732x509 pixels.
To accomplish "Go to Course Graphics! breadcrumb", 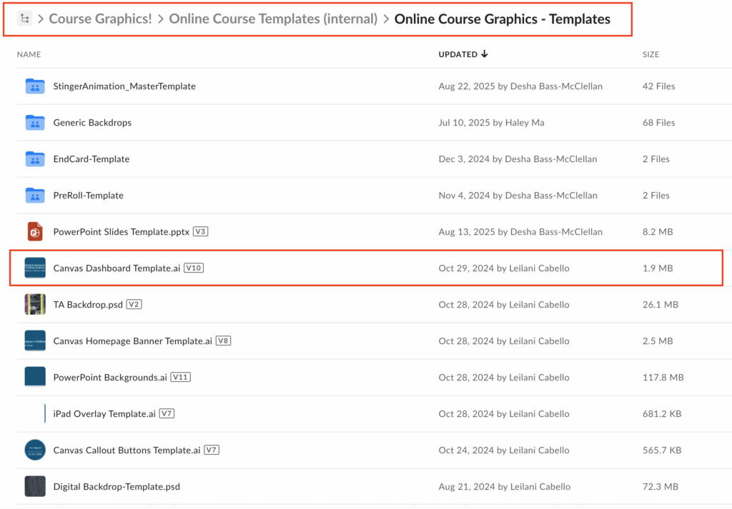I will pos(100,19).
